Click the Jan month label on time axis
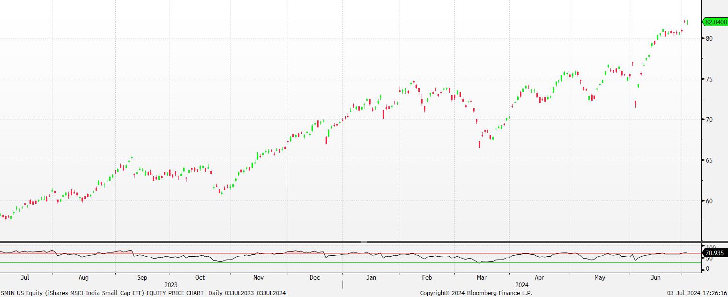The width and height of the screenshot is (728, 297). 371,277
